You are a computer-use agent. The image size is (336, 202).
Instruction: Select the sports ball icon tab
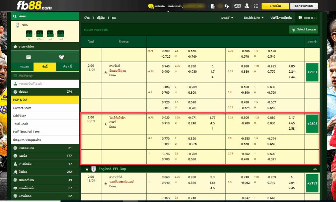[61, 57]
